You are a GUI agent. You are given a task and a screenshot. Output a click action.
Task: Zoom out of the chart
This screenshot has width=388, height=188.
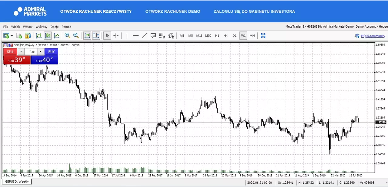coord(76,35)
